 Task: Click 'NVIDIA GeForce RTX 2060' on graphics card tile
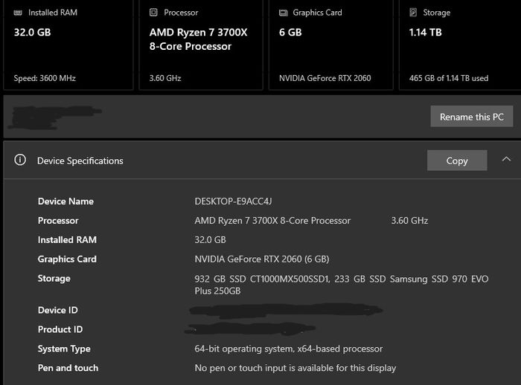click(325, 78)
